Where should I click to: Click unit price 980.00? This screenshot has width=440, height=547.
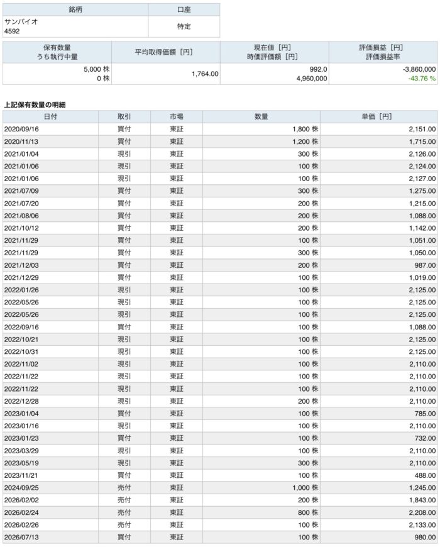tap(425, 537)
